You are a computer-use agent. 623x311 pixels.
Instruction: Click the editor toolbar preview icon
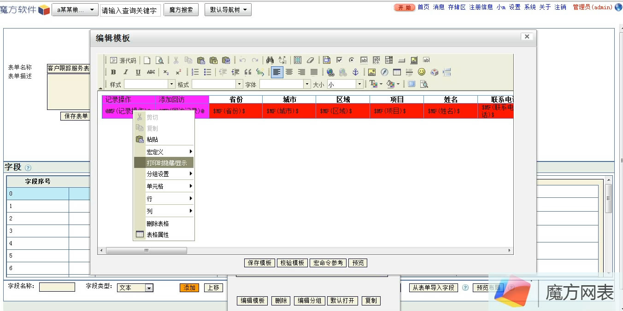pyautogui.click(x=160, y=60)
